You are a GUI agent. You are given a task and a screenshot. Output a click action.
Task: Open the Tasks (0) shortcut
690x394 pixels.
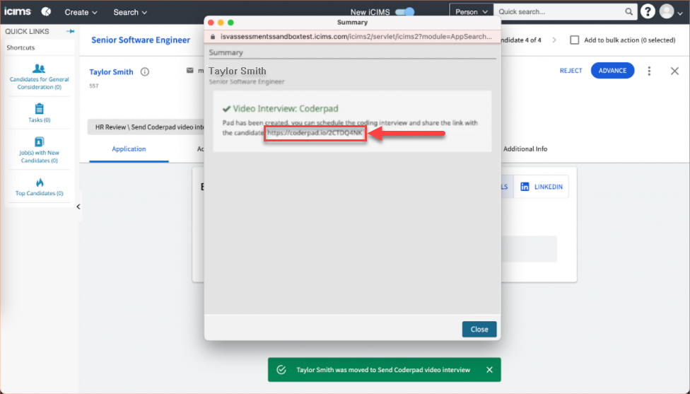[x=39, y=112]
